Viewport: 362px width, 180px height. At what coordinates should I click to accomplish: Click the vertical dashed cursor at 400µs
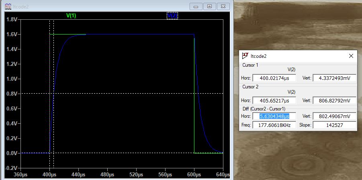click(x=49, y=100)
